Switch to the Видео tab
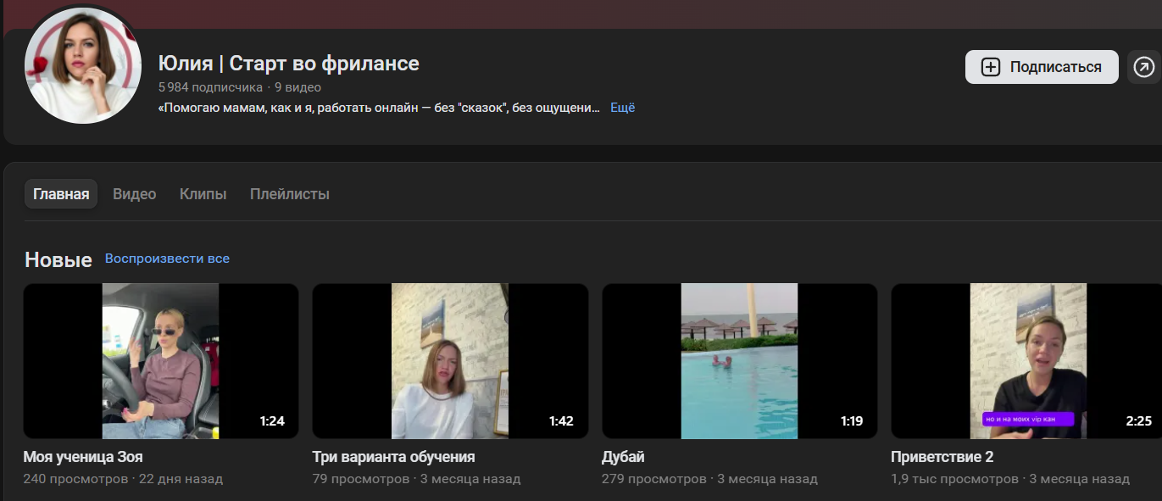Viewport: 1162px width, 501px height. (x=135, y=194)
